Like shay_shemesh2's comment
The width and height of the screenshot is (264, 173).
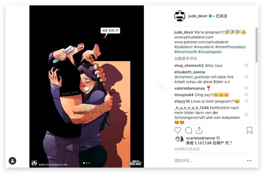point(246,65)
